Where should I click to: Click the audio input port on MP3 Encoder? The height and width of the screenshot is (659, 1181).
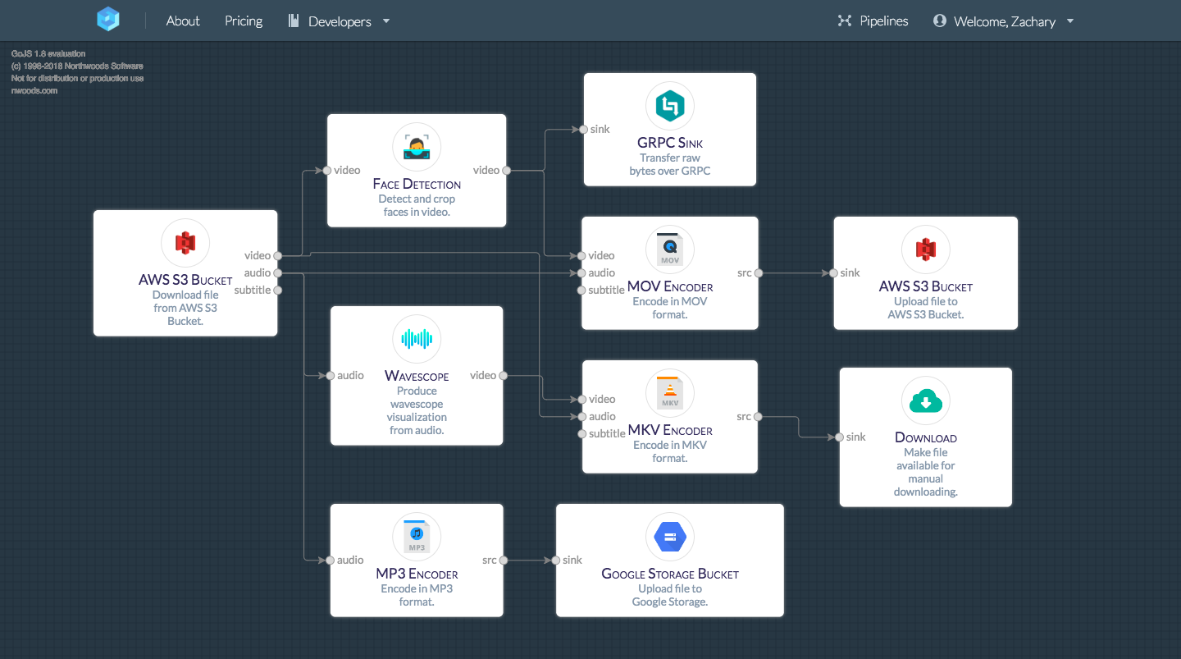click(331, 560)
